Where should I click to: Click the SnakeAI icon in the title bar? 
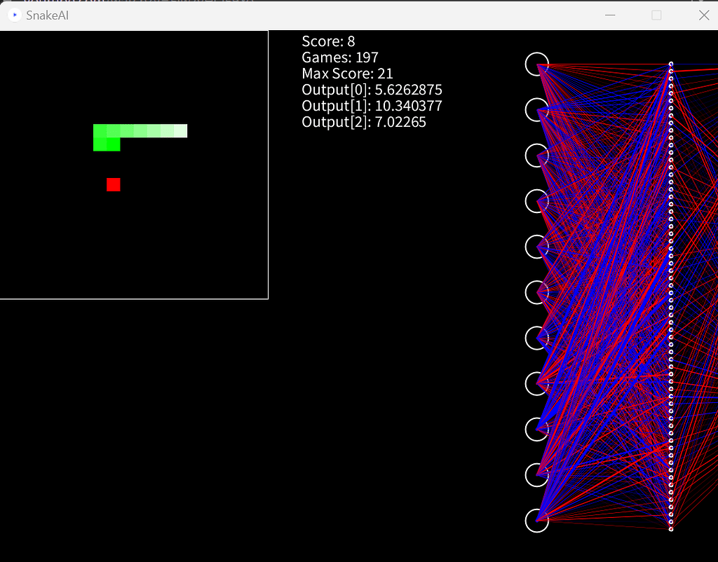[14, 15]
